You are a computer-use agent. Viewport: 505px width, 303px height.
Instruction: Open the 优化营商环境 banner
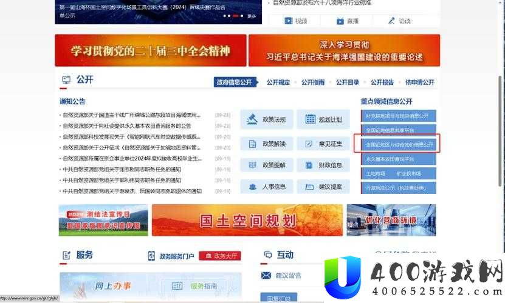click(x=391, y=220)
